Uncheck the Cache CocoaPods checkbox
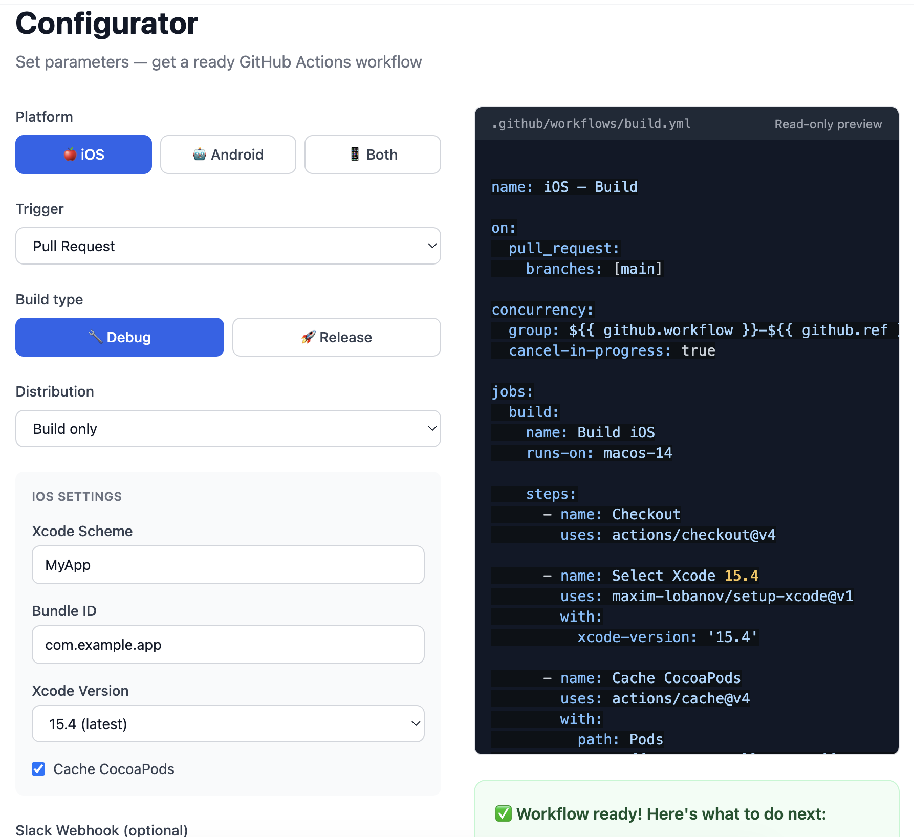Screen dimensions: 914x837 pyautogui.click(x=38, y=769)
